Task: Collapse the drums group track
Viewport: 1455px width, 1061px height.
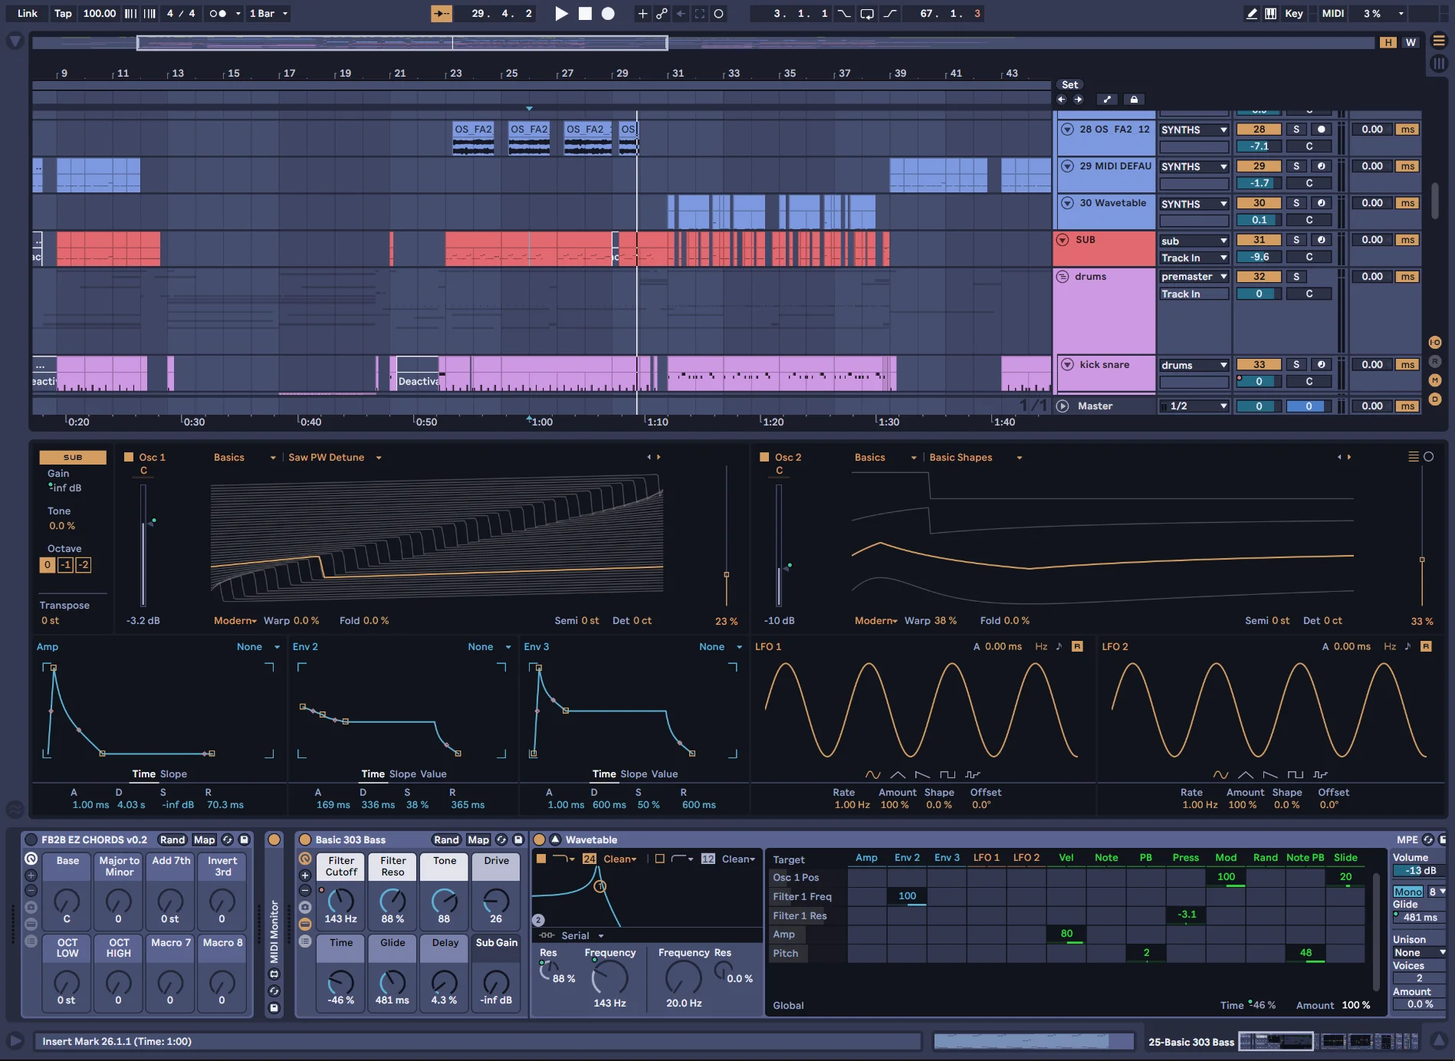Action: [x=1063, y=277]
